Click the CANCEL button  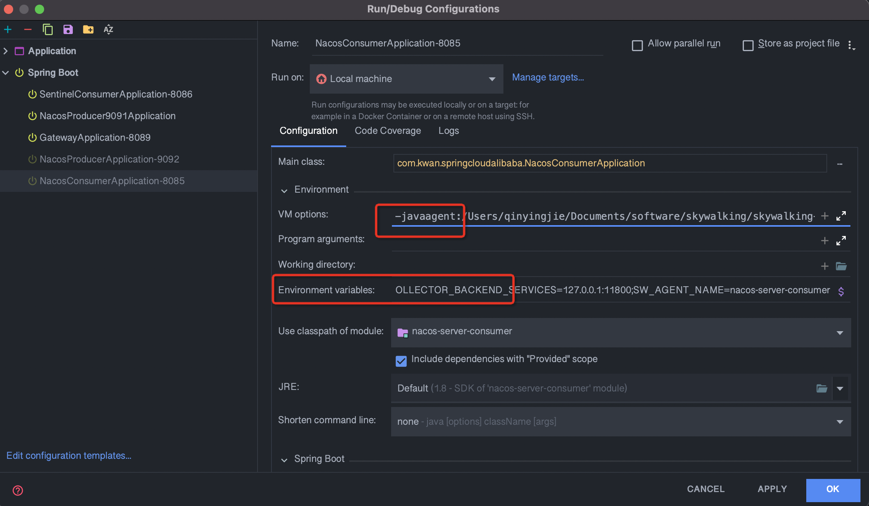coord(706,489)
